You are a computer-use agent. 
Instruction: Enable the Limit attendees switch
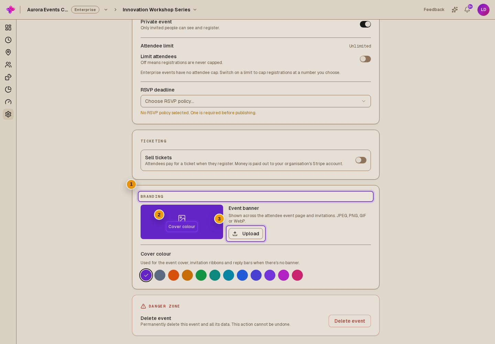(x=365, y=59)
